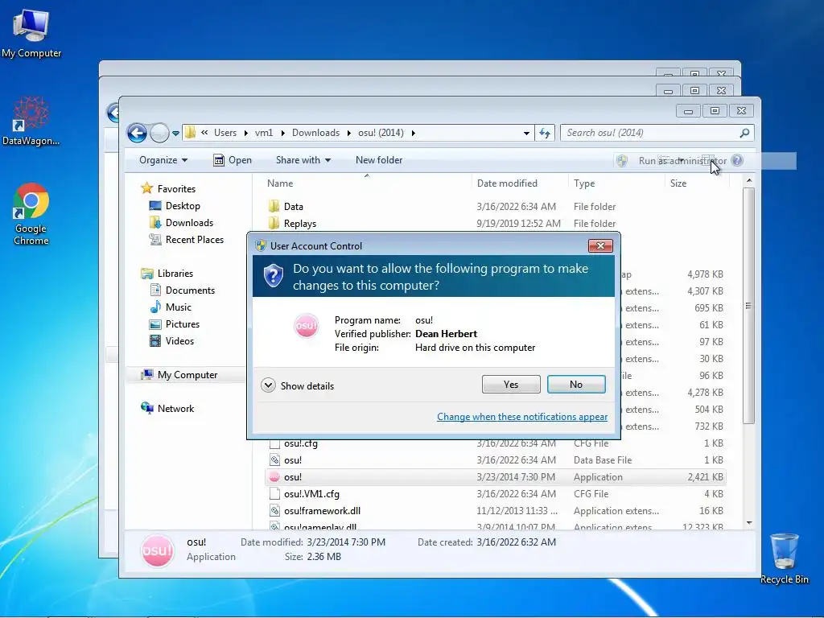
Task: Open the Favorites star group
Action: [x=168, y=188]
